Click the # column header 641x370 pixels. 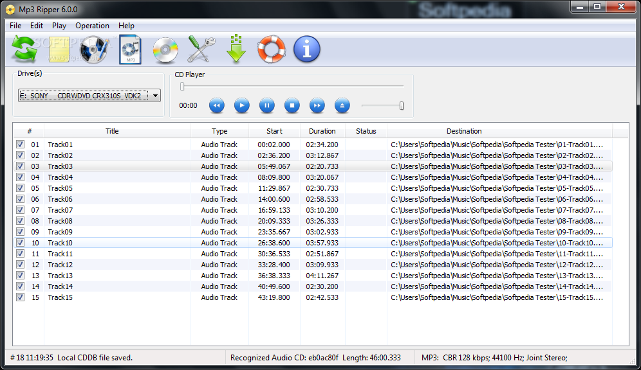(x=29, y=131)
